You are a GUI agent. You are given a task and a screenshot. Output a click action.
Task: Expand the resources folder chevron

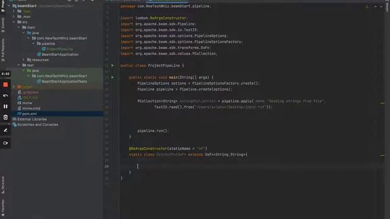[24, 60]
